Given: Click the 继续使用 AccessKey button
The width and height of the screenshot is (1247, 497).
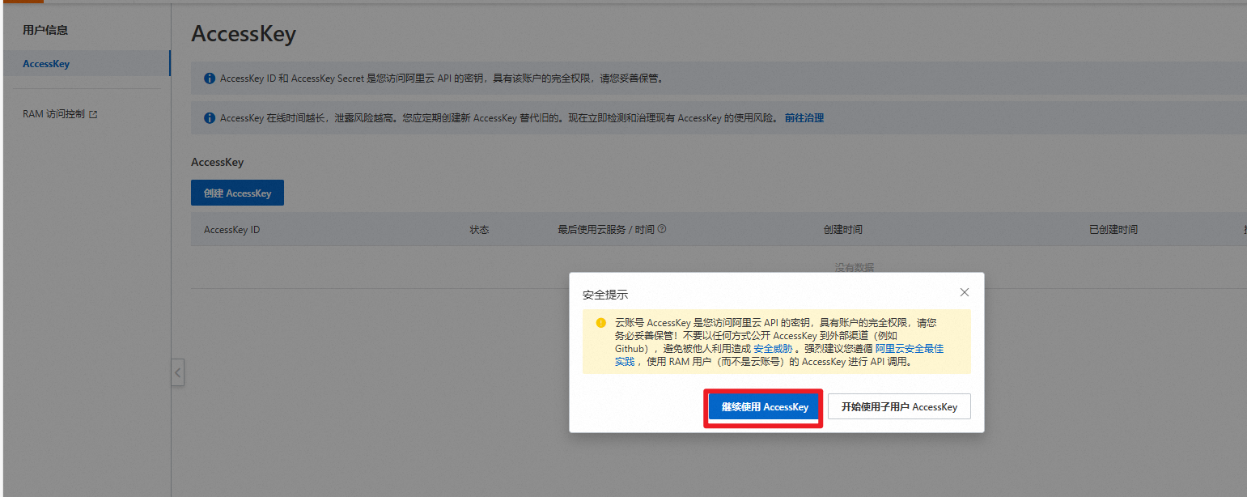Looking at the screenshot, I should click(x=765, y=407).
